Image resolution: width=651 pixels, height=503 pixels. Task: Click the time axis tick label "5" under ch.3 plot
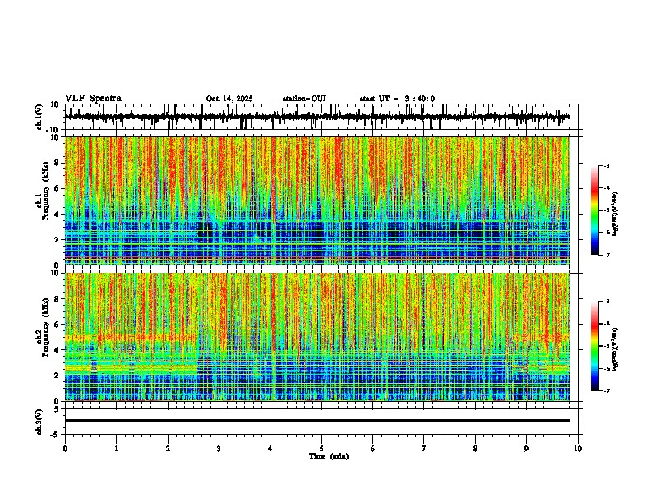(x=321, y=449)
